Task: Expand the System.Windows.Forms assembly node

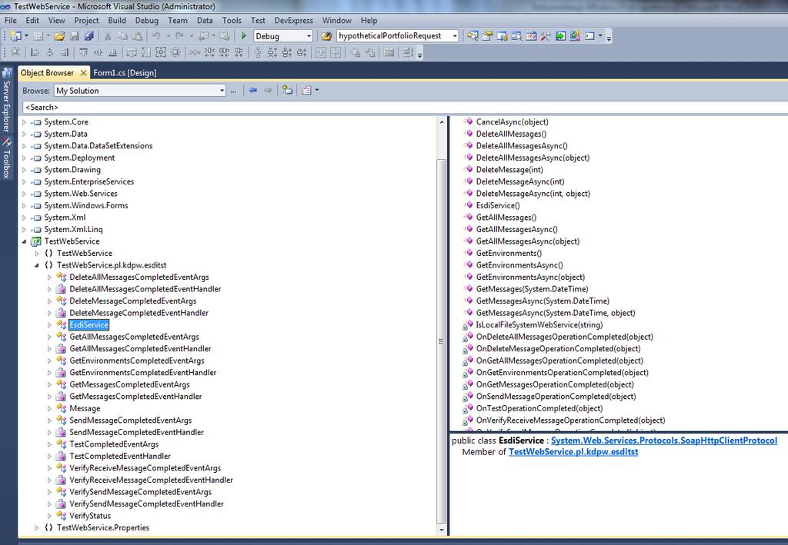Action: tap(24, 206)
